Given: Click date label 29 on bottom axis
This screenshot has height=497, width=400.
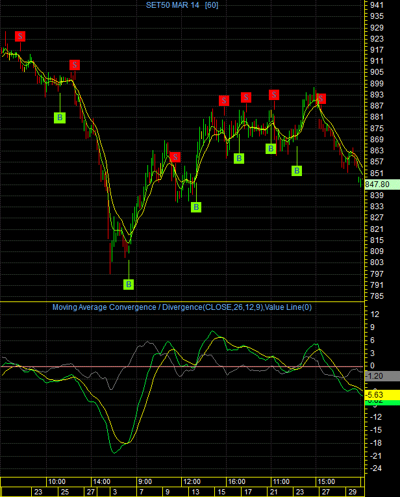Looking at the screenshot, I should coord(353,492).
